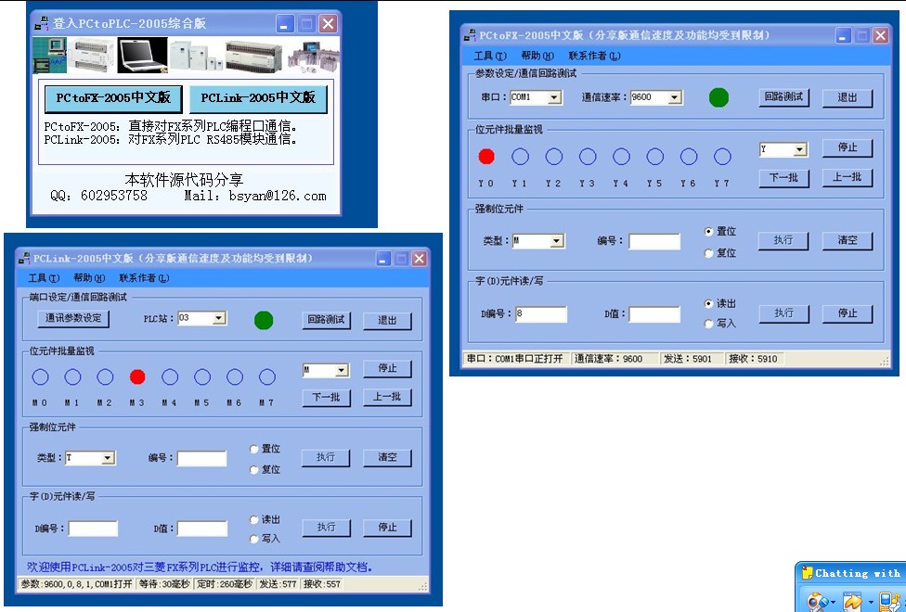Open the 类型 T dropdown in PCLink
906x612 pixels.
(108, 458)
